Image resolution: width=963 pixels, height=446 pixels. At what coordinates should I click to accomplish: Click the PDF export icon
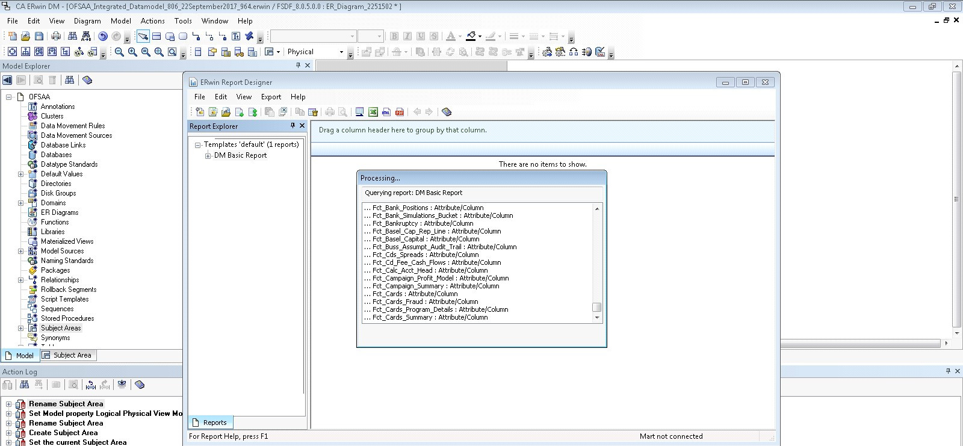[x=400, y=112]
